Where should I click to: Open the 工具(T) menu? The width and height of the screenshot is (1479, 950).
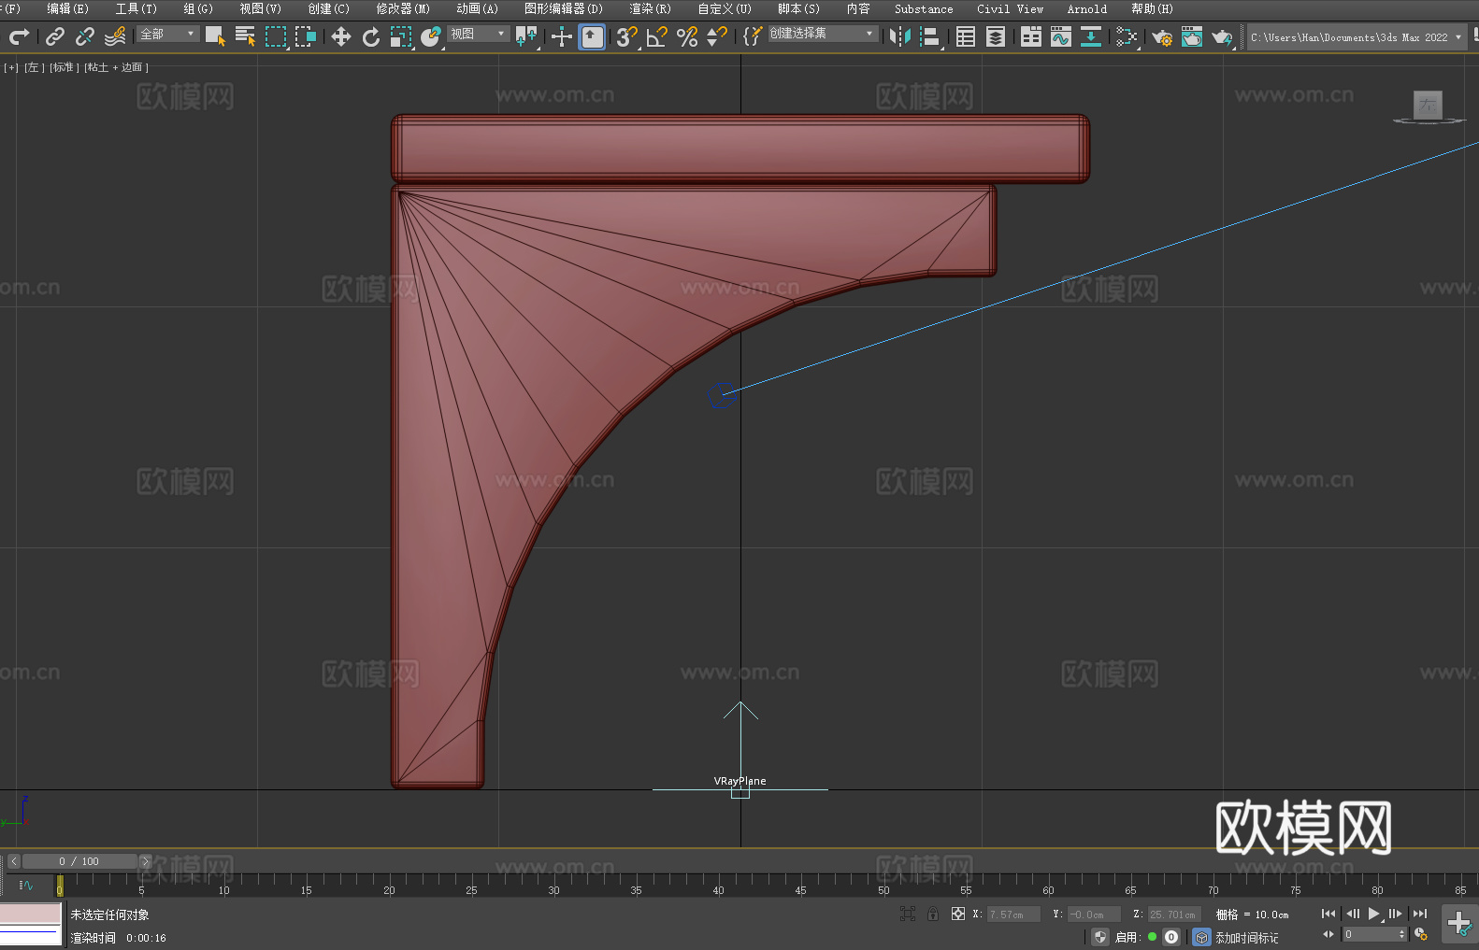(x=136, y=8)
